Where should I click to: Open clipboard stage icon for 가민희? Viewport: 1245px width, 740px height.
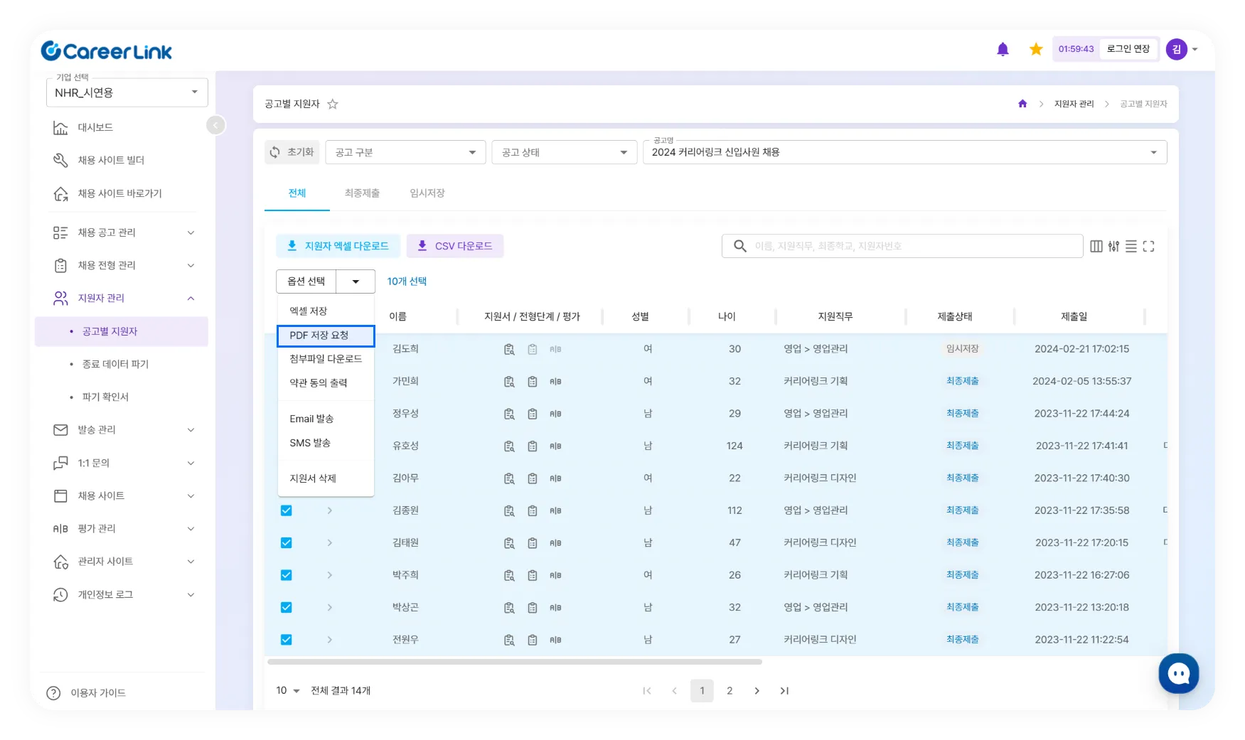(x=533, y=382)
